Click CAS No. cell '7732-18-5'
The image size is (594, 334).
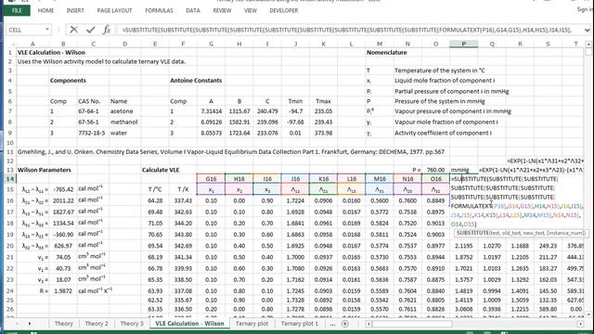pos(91,134)
